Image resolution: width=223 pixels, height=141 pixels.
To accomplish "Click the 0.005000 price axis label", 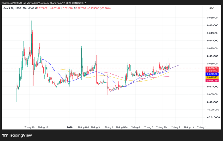I will 212,94.
